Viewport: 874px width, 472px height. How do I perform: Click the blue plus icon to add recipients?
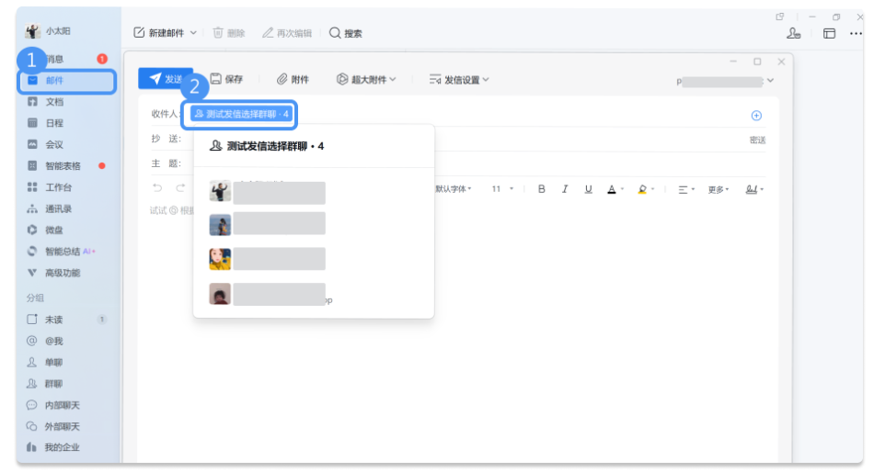tap(757, 116)
